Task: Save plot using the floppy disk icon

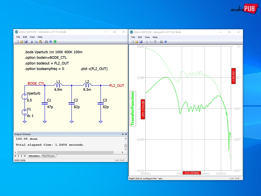Action: [141, 42]
